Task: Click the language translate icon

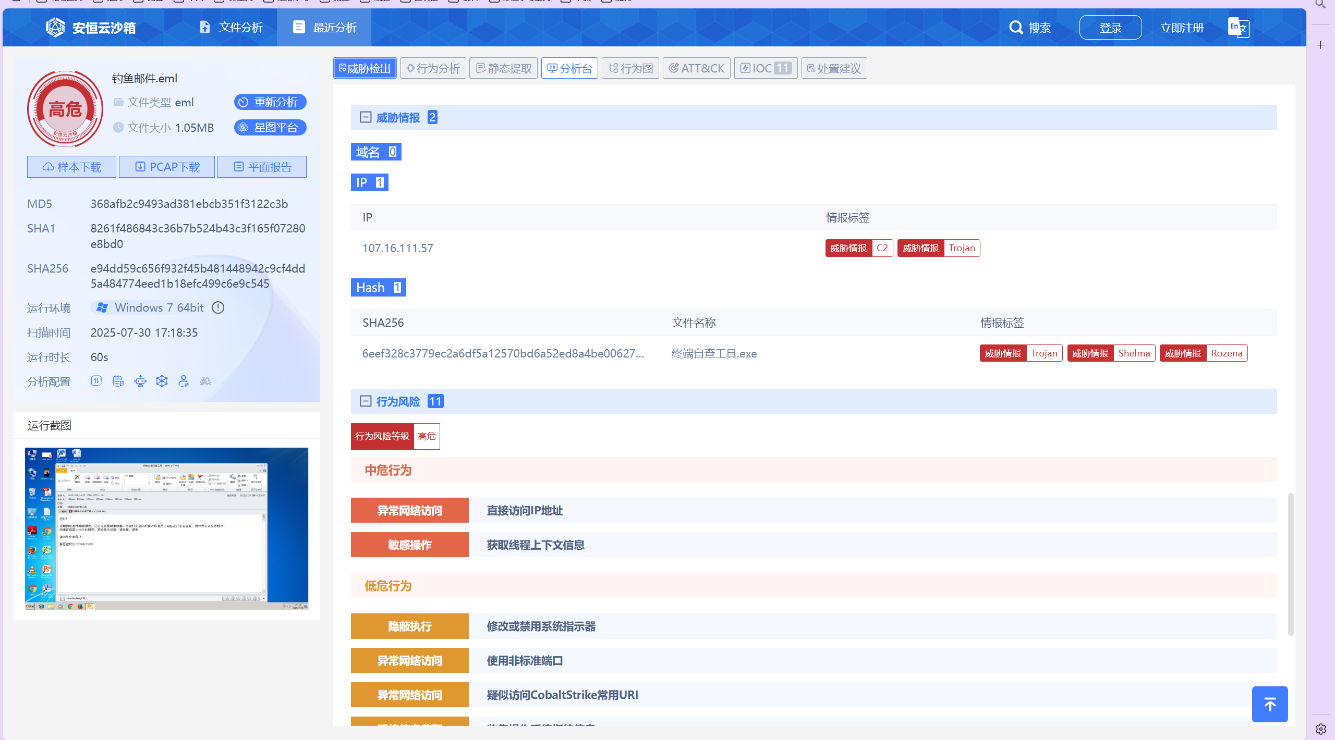Action: pos(1238,27)
